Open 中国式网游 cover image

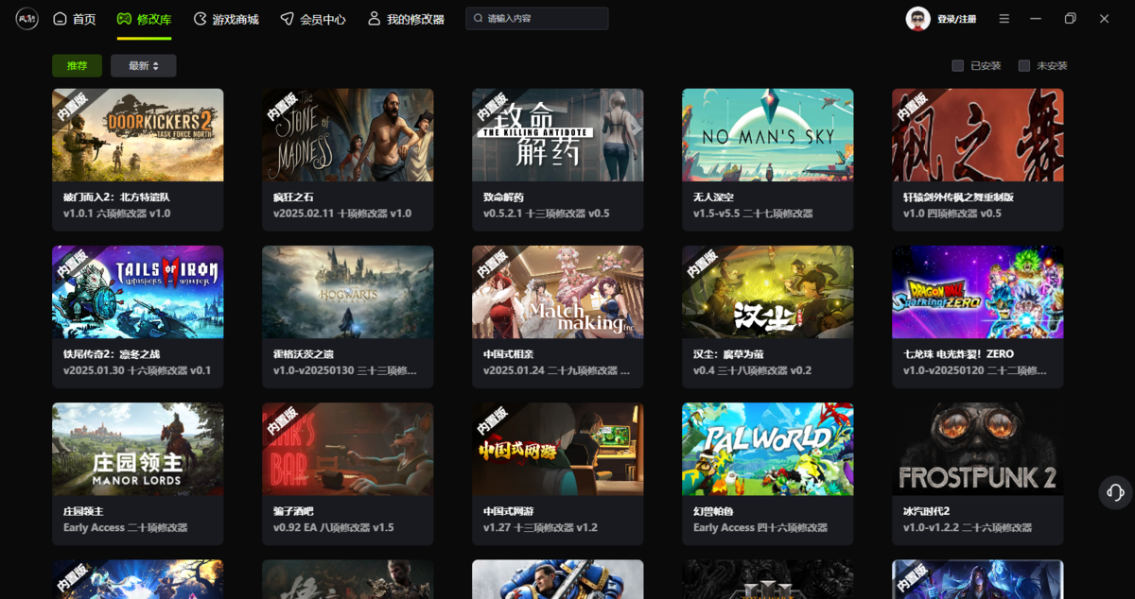558,449
